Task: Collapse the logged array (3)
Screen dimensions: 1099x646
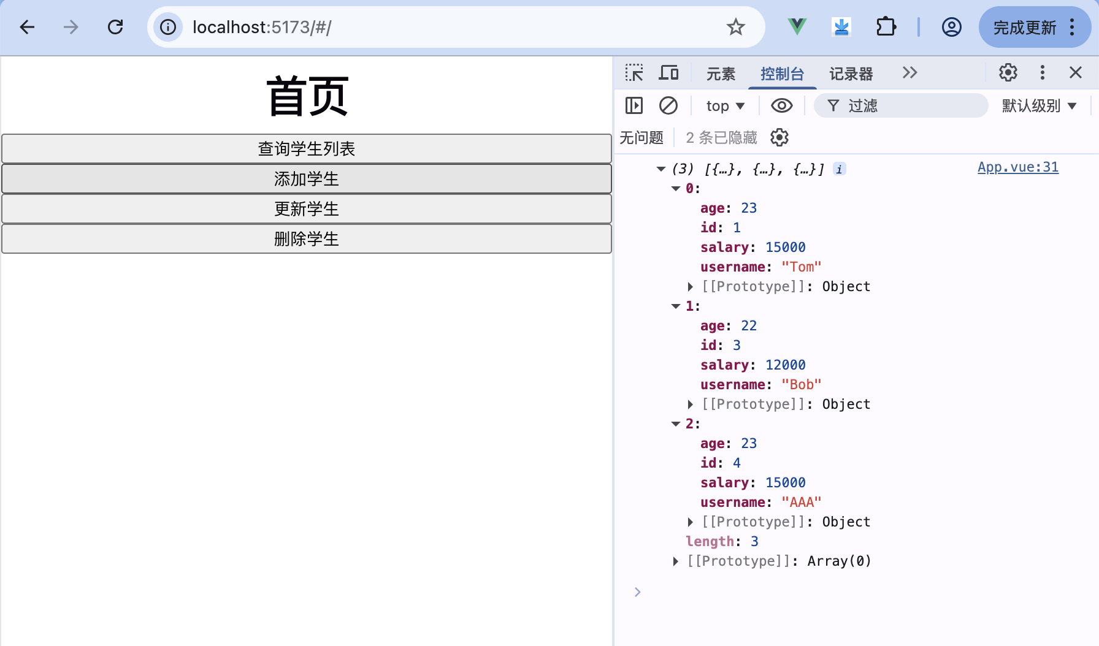Action: [x=661, y=169]
